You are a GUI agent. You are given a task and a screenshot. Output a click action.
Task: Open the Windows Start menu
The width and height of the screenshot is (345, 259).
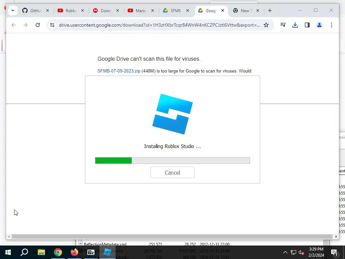pos(8,252)
